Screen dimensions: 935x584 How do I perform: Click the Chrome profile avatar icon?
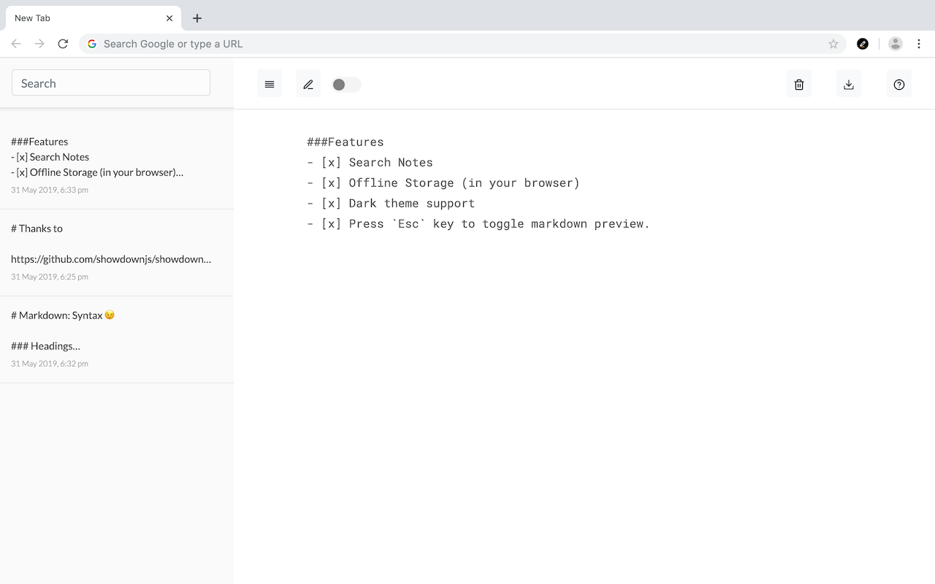coord(896,44)
